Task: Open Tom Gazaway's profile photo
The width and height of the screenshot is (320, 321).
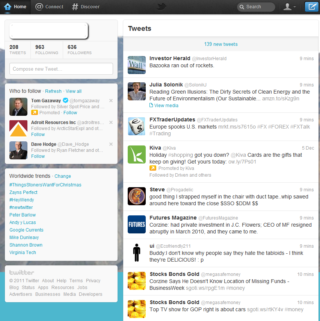Action: (x=18, y=107)
